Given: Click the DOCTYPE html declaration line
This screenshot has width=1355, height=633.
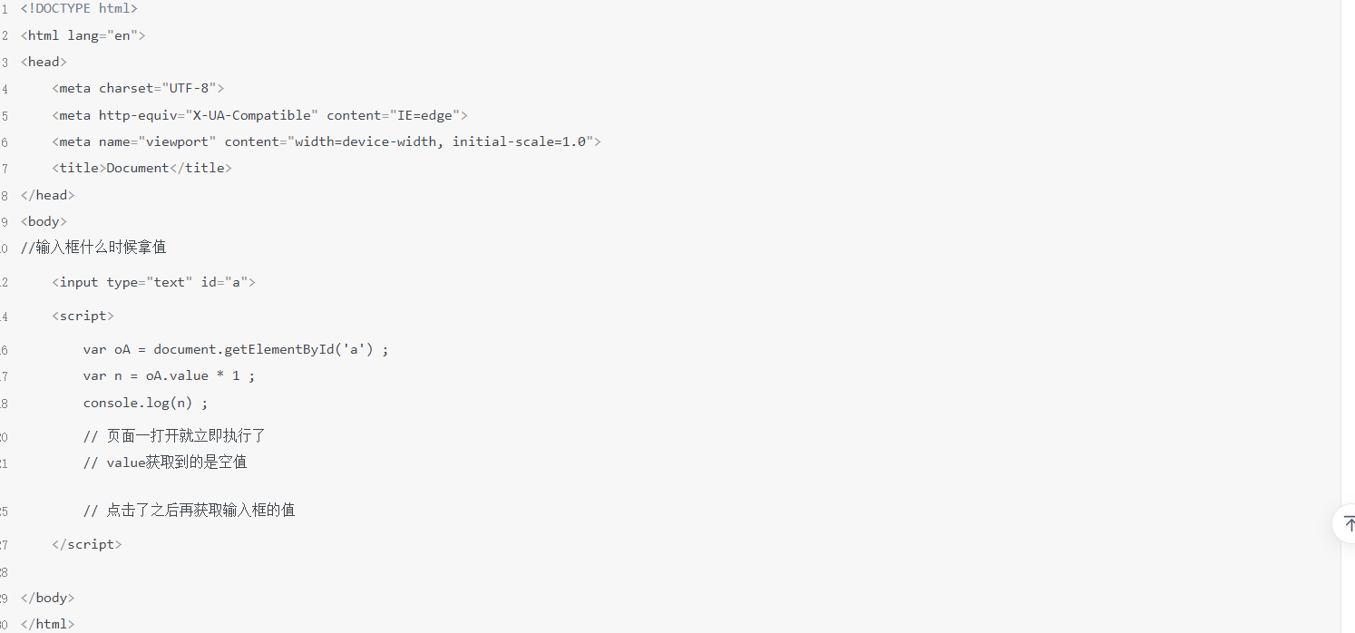Looking at the screenshot, I should pyautogui.click(x=79, y=8).
